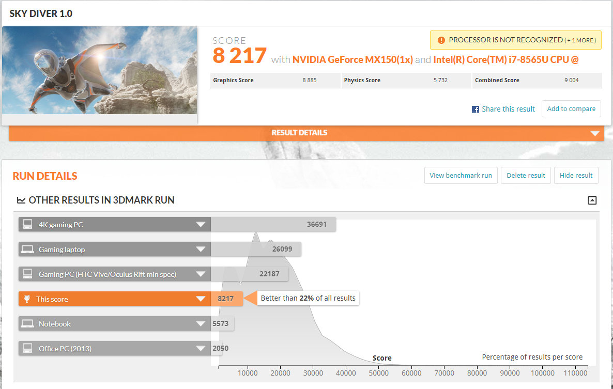Click the 10000 axis label on chart
613x389 pixels.
[248, 373]
